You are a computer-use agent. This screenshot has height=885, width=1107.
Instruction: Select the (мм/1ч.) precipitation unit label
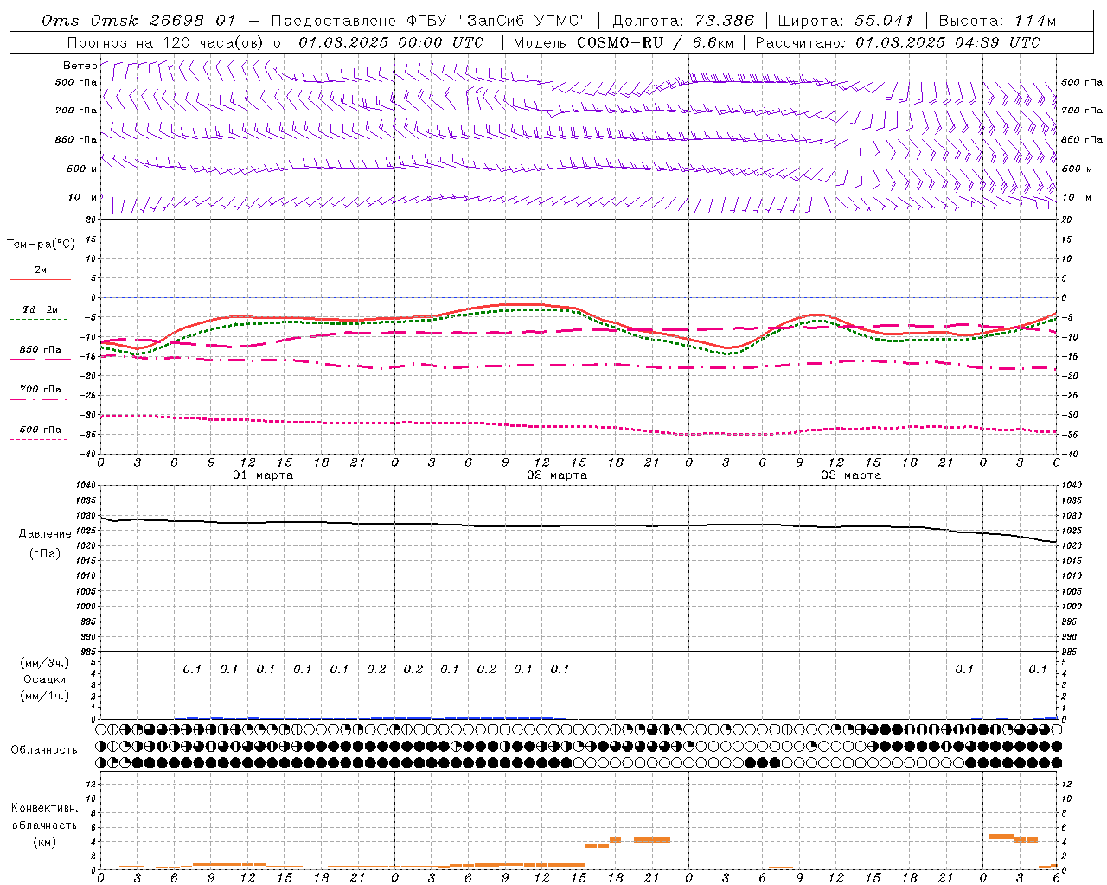click(x=44, y=696)
